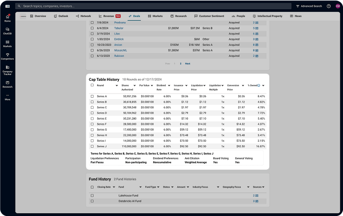
Task: Open the help question mark icon
Action: click(x=329, y=6)
